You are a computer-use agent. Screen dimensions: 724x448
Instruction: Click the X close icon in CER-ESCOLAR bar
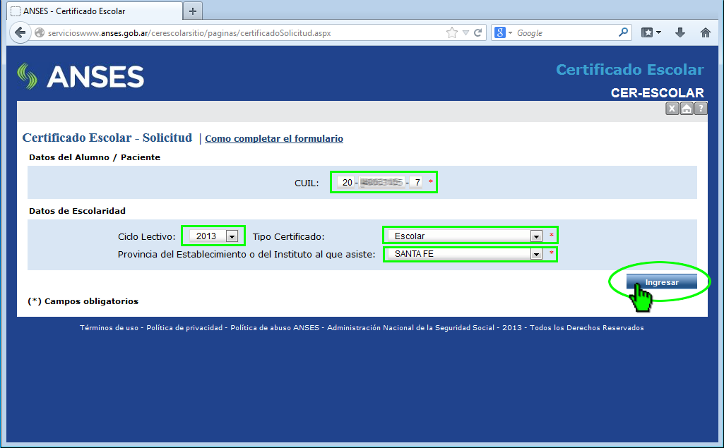pos(672,109)
